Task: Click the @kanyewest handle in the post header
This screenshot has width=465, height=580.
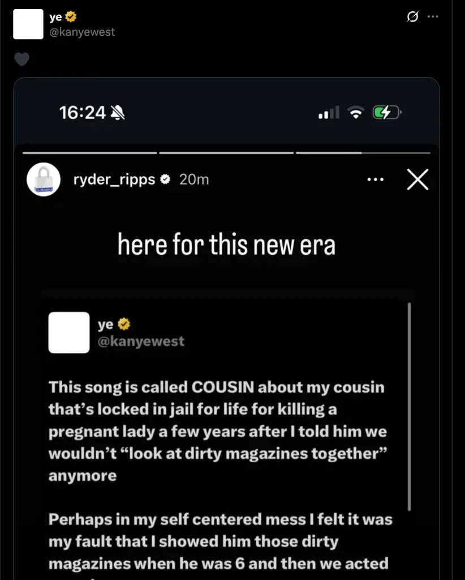Action: 83,32
